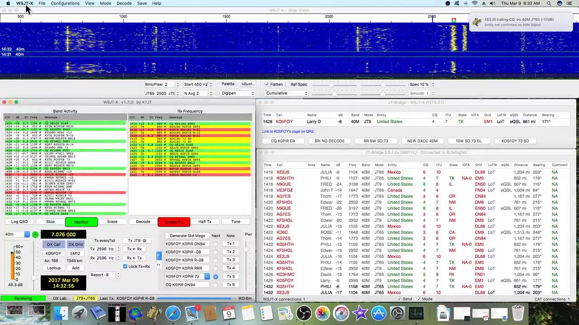This screenshot has width=579, height=325.
Task: Click the CQ K0PIR DX macro button
Action: [283, 141]
